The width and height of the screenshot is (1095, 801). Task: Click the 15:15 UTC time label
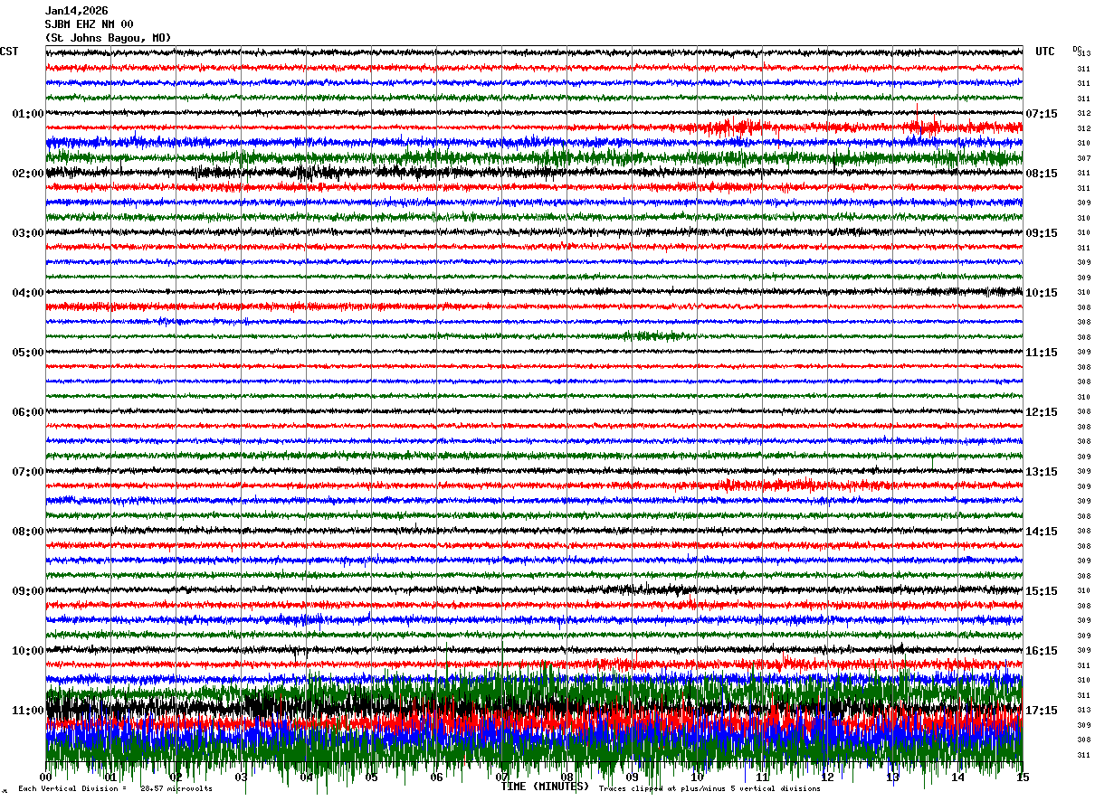[x=1042, y=591]
